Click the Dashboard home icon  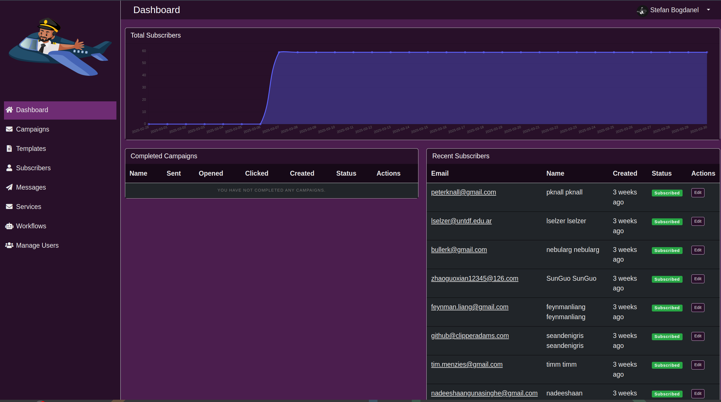(9, 110)
